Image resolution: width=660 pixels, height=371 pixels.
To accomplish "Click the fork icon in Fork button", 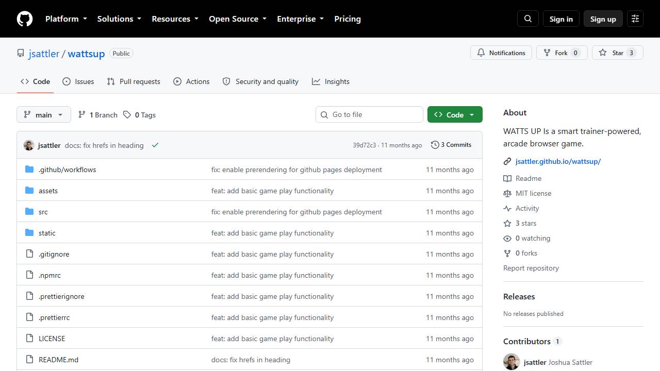I will click(x=547, y=53).
